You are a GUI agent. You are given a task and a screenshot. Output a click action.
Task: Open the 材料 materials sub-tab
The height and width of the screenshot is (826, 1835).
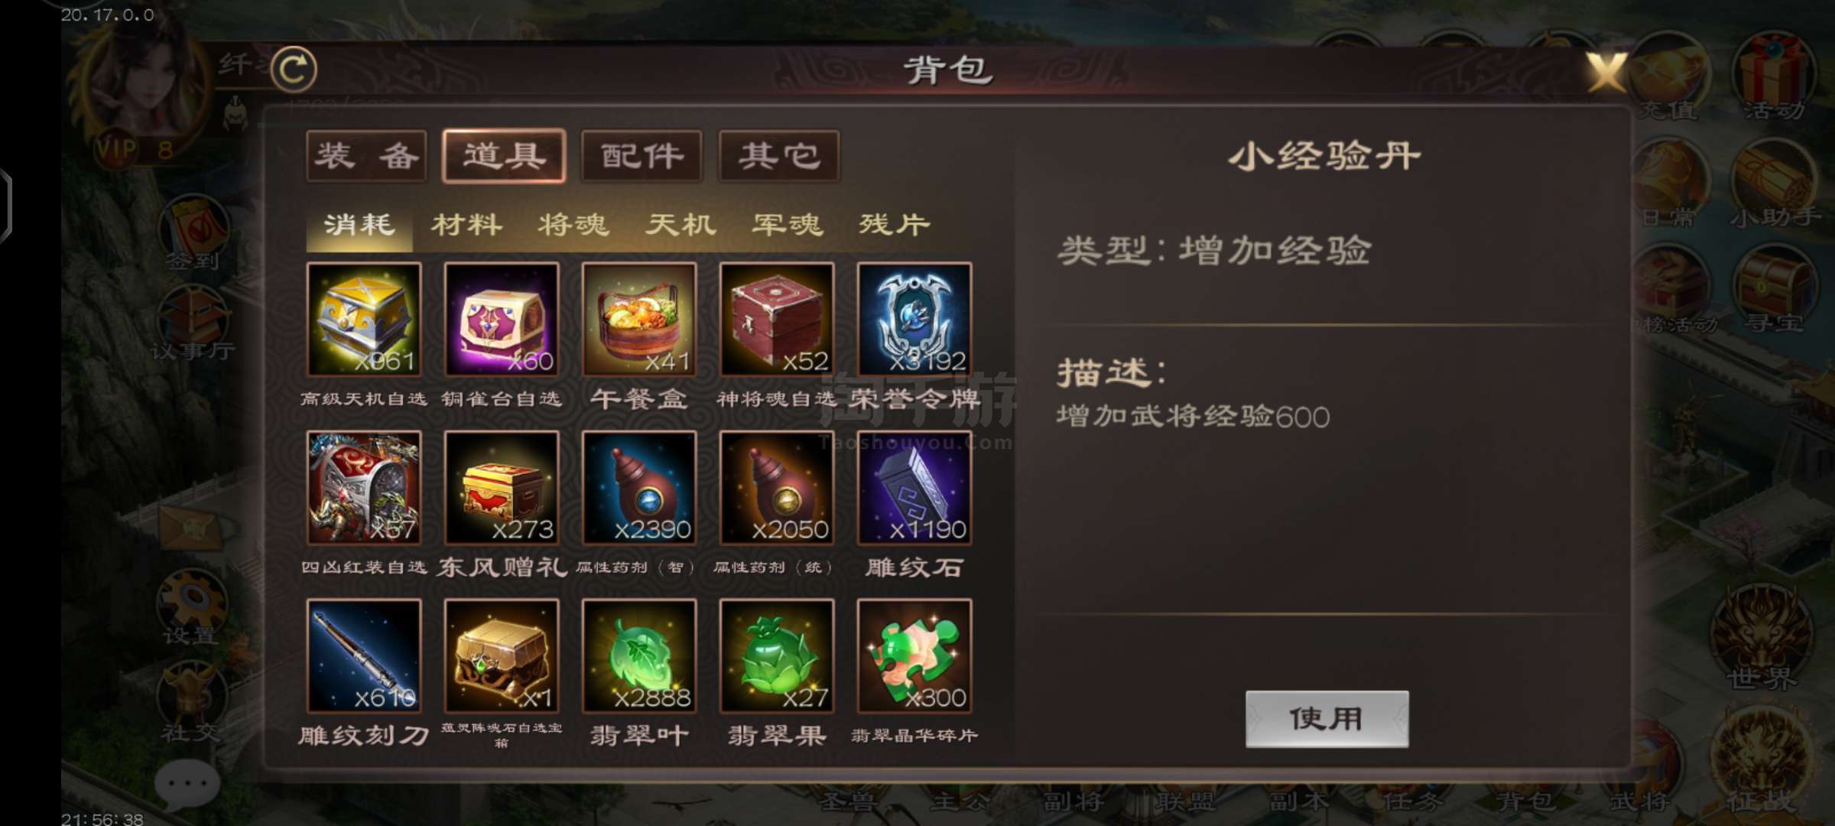point(466,225)
